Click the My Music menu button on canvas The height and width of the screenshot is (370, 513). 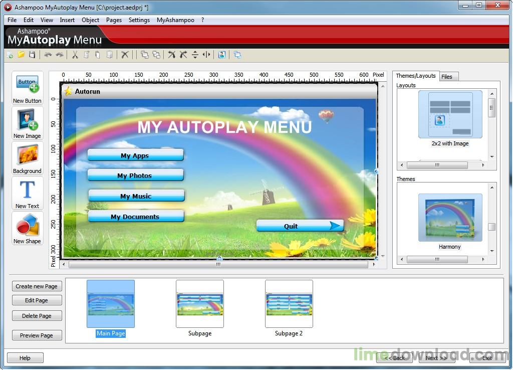136,196
